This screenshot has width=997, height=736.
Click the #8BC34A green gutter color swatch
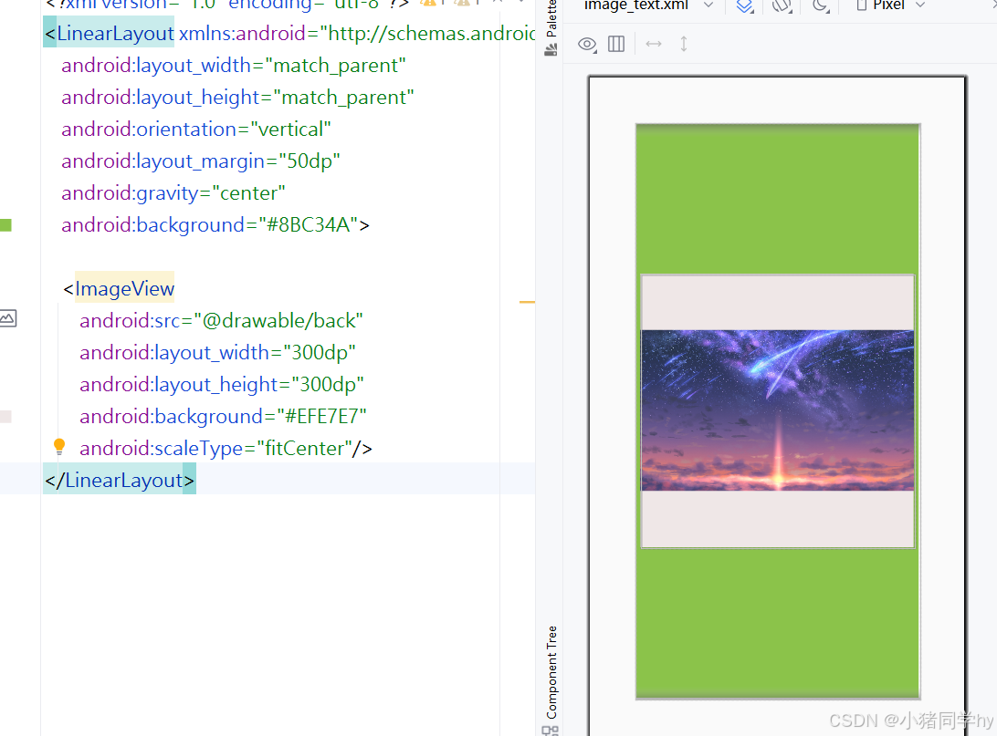[5, 224]
